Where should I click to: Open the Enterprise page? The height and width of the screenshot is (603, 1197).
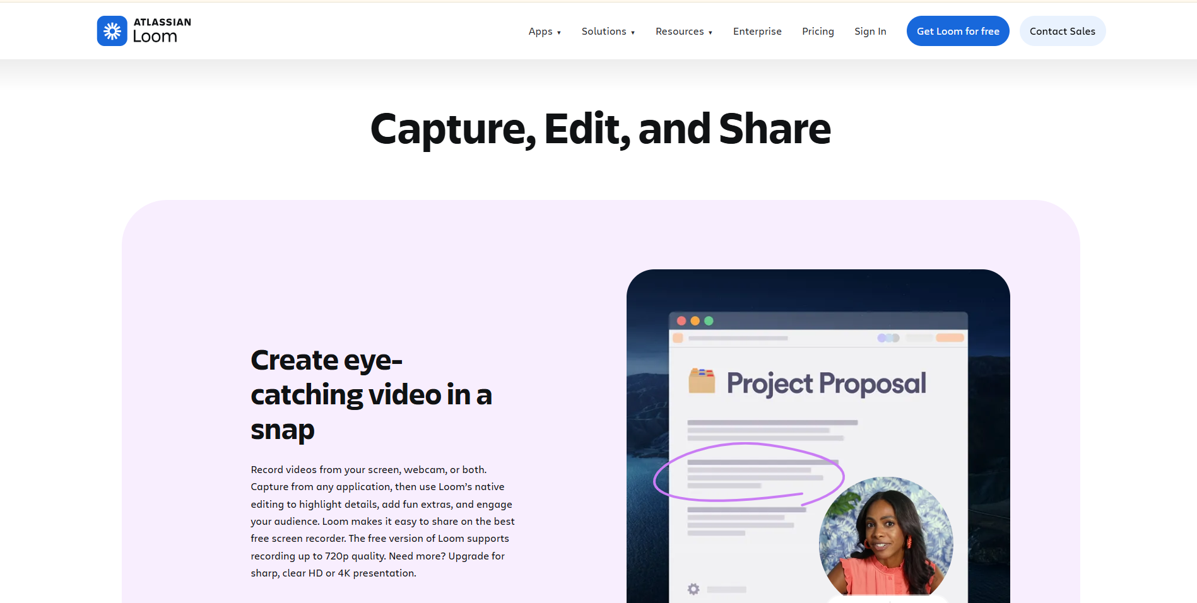[x=757, y=32]
